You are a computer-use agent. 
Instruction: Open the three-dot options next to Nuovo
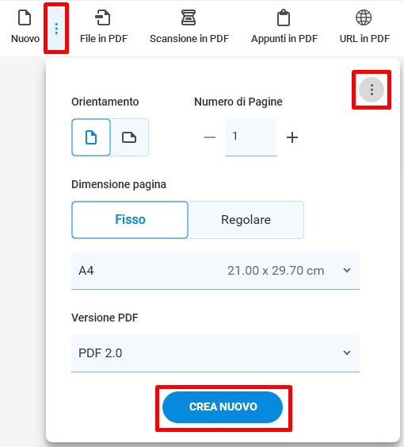point(56,29)
